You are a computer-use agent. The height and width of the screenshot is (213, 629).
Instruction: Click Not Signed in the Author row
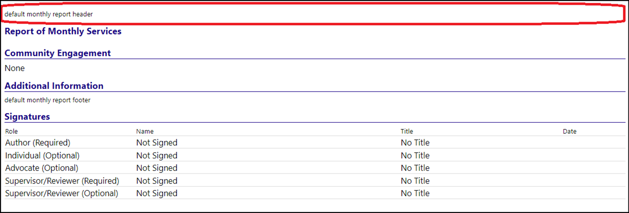coord(157,143)
